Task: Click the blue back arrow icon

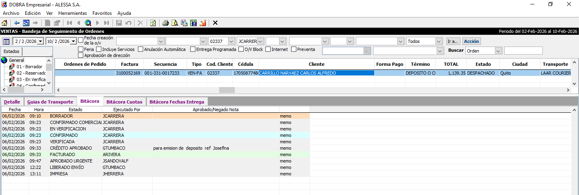Action: pyautogui.click(x=17, y=23)
